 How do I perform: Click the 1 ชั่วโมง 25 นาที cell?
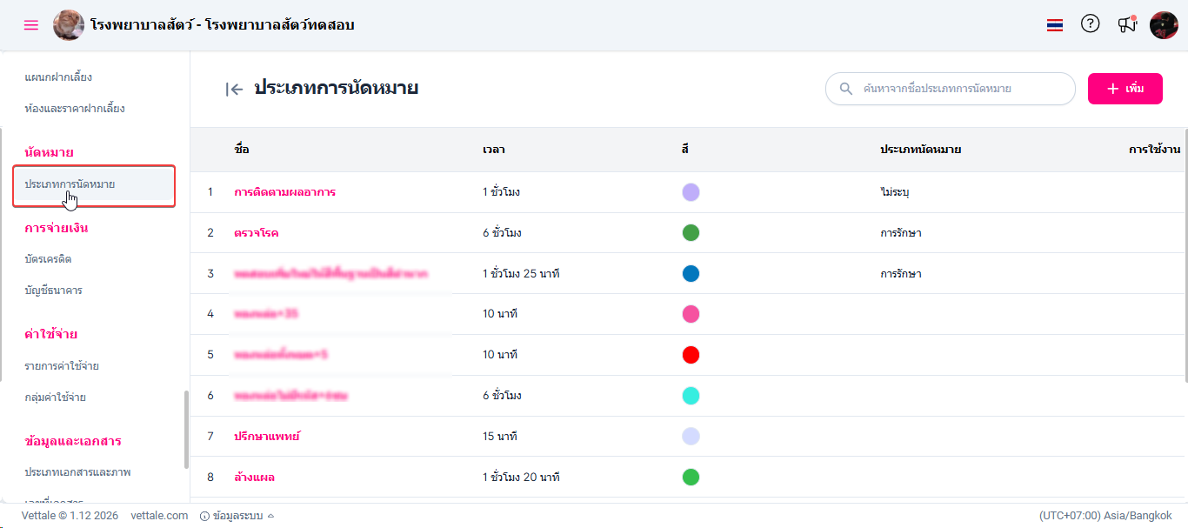point(521,273)
